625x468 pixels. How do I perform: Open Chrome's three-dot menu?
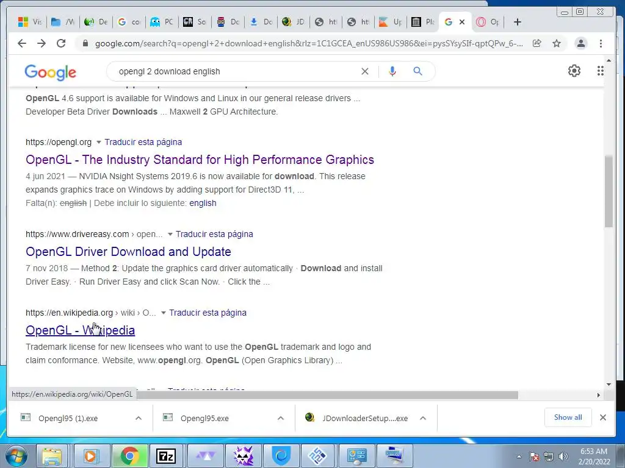(601, 43)
